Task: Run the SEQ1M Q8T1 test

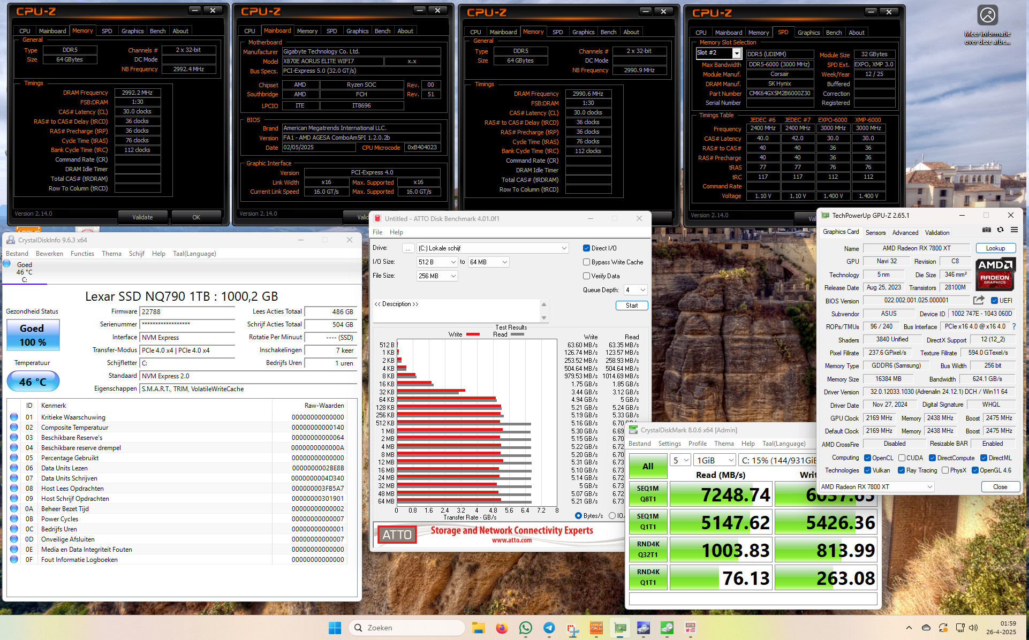Action: click(x=648, y=493)
